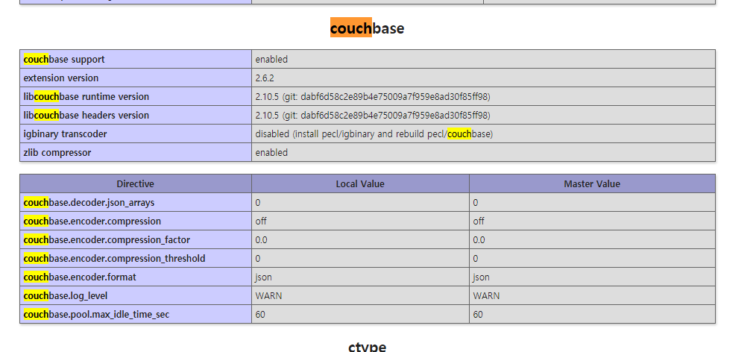Click the 'Master Value' column header
The height and width of the screenshot is (352, 756).
(592, 183)
